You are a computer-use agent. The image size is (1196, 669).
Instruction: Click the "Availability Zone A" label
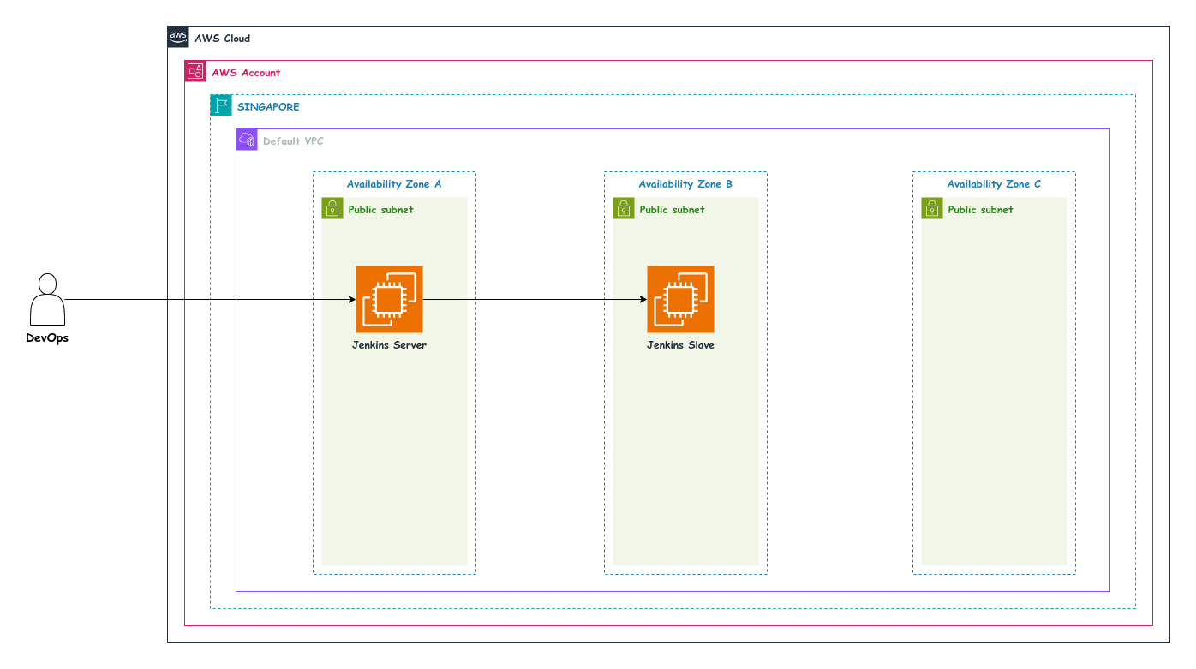tap(394, 184)
